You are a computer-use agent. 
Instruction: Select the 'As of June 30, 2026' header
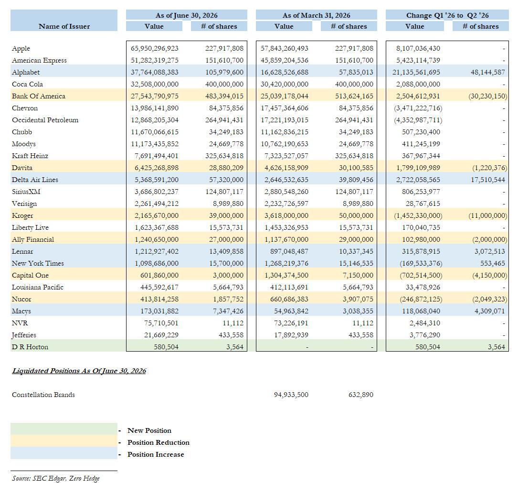click(x=186, y=15)
